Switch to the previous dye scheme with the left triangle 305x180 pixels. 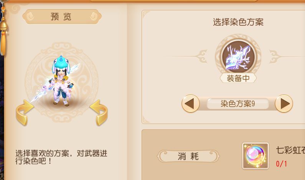pos(191,103)
